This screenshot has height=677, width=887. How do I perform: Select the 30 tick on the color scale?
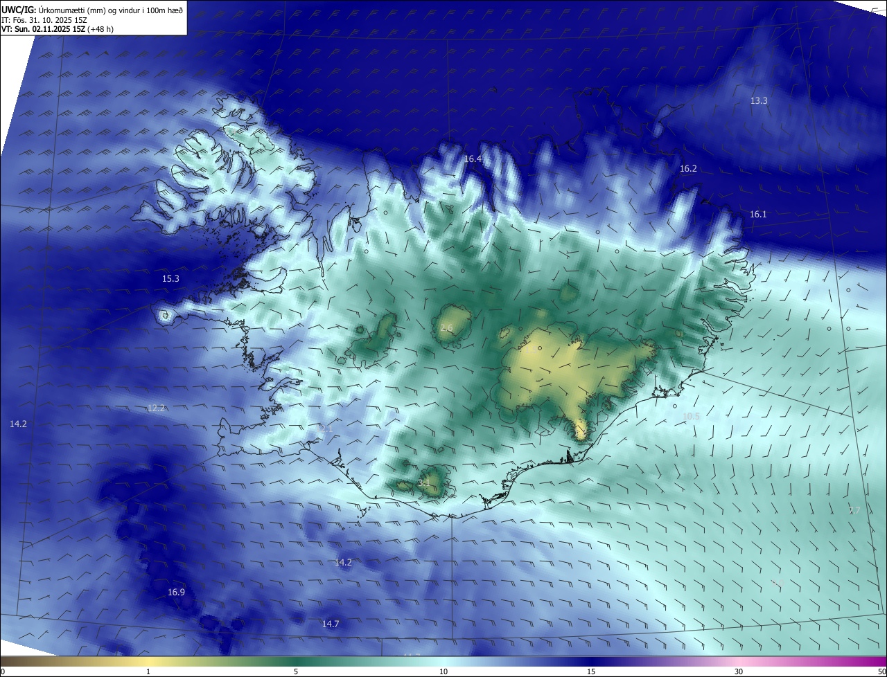739,671
